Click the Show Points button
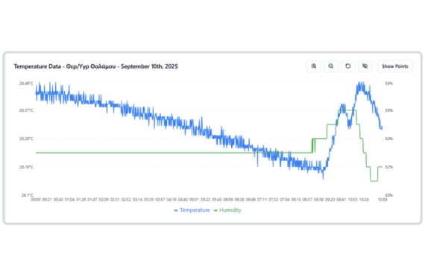The width and height of the screenshot is (425, 276). 395,66
